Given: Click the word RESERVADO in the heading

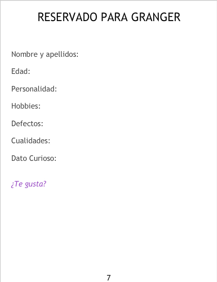Looking at the screenshot, I should (x=67, y=17).
